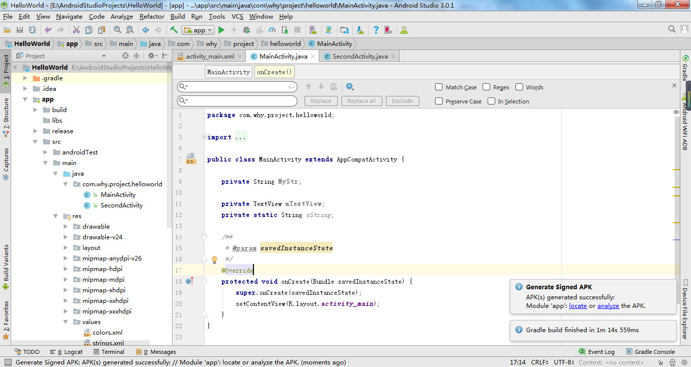Open the AVD Manager icon
This screenshot has height=367, width=691.
(x=313, y=30)
